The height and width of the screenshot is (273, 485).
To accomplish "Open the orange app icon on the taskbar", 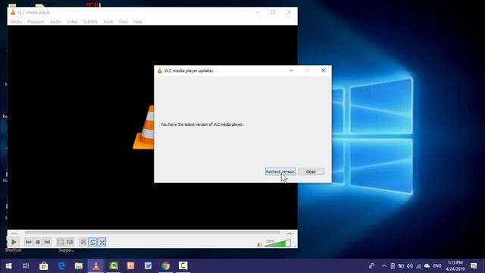I will pyautogui.click(x=131, y=266).
